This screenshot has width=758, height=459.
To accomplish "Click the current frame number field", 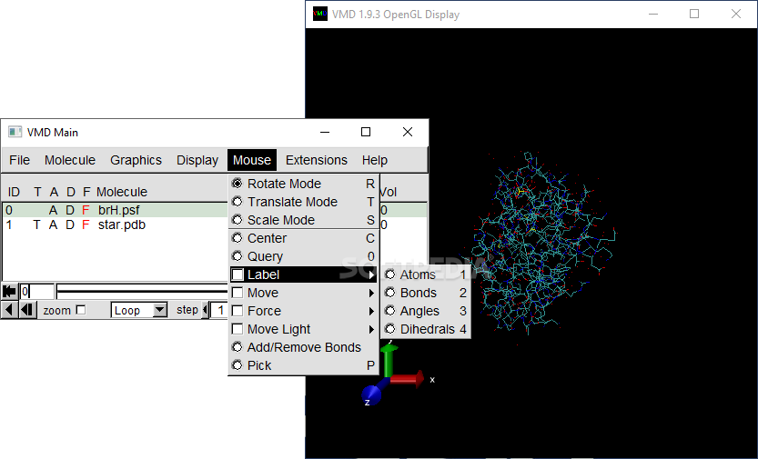I will (x=36, y=292).
